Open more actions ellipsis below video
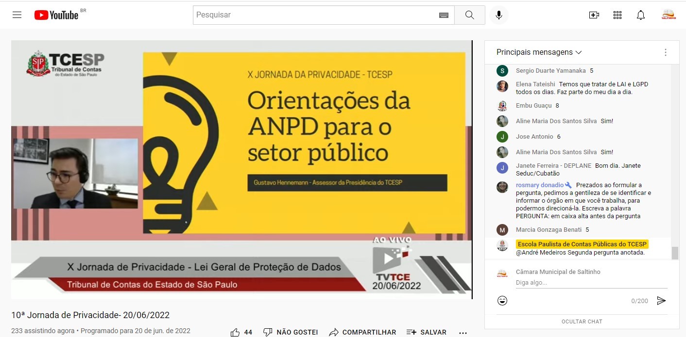 463,333
